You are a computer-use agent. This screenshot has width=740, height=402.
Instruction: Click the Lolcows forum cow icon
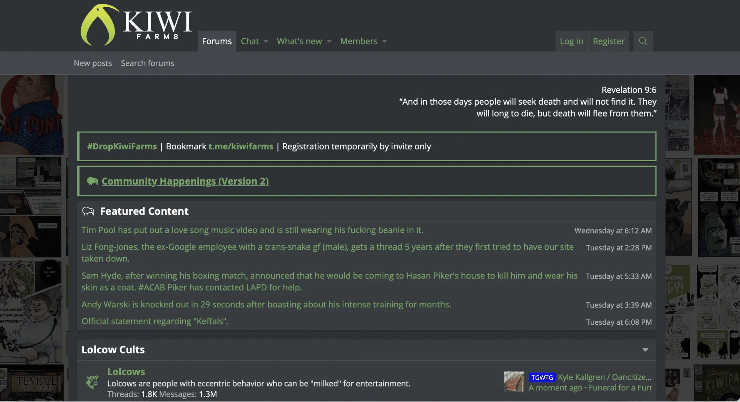point(92,382)
